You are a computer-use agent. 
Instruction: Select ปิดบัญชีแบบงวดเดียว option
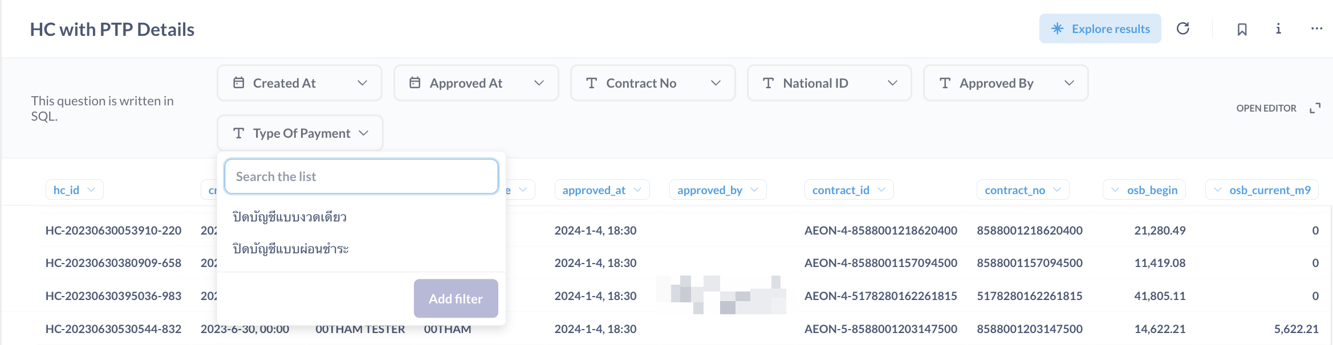pyautogui.click(x=290, y=217)
